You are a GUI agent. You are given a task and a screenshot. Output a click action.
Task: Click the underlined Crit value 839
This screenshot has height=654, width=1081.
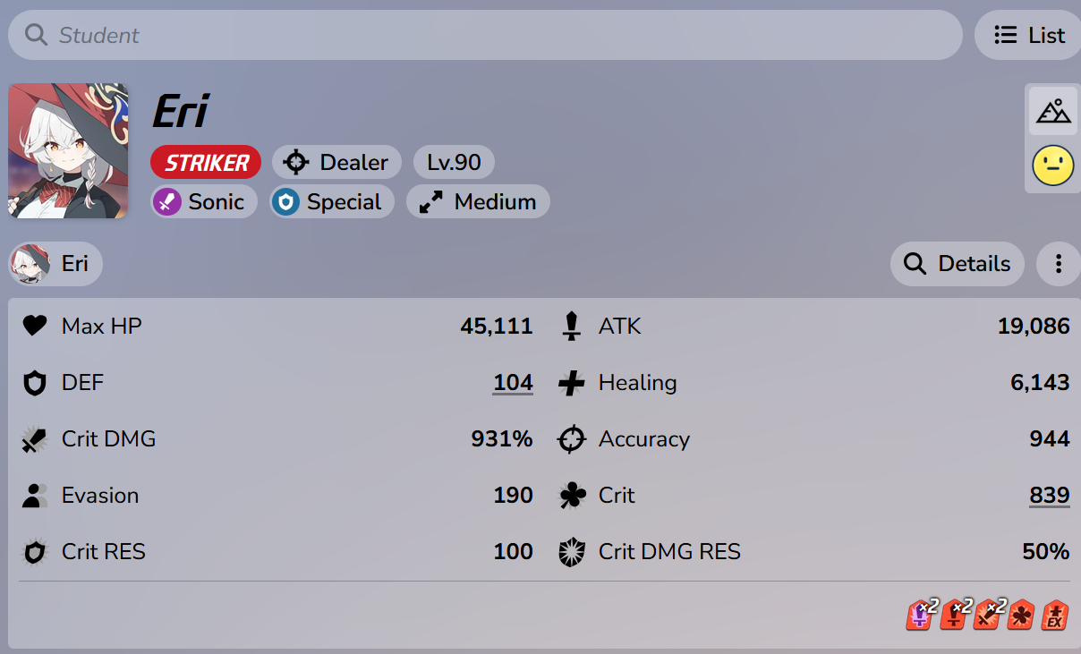(1050, 496)
